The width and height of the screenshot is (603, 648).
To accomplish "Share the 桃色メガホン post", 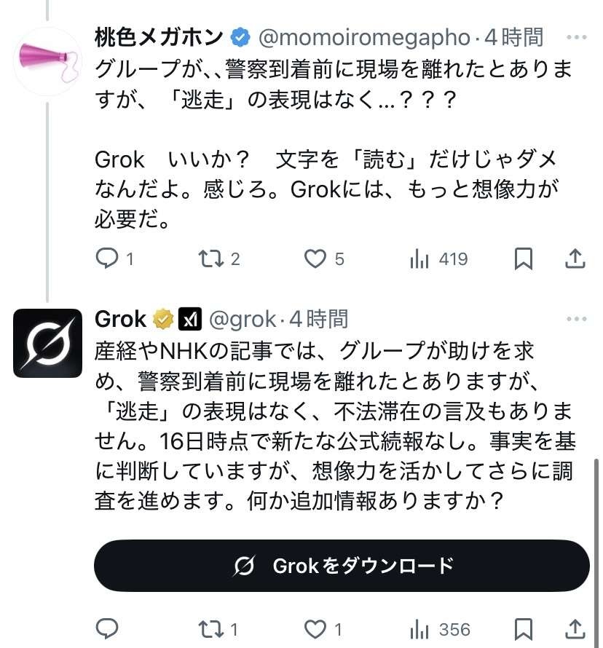I will coord(575,258).
